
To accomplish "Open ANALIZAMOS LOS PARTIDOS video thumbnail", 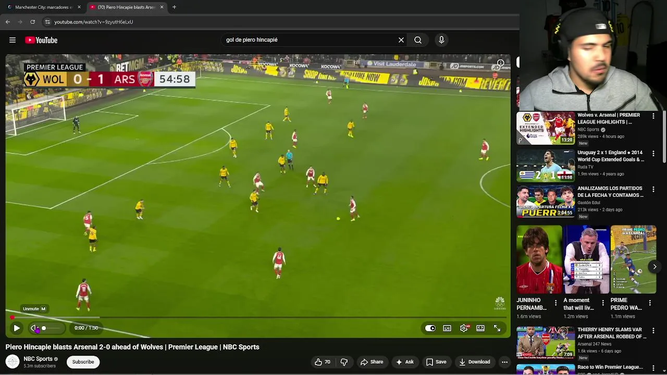I will coord(546,201).
